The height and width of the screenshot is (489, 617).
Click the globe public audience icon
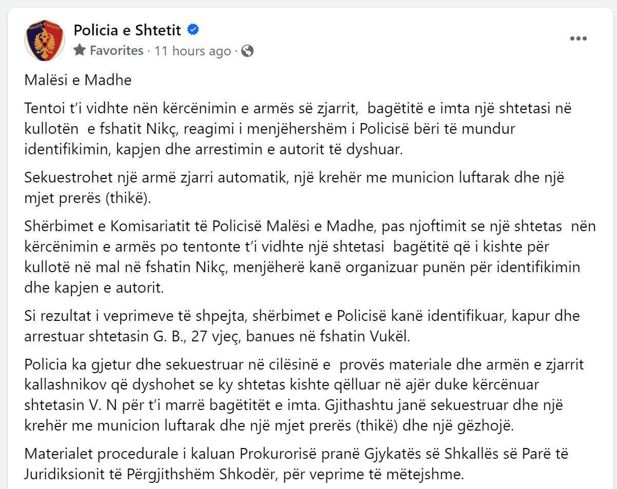(247, 51)
